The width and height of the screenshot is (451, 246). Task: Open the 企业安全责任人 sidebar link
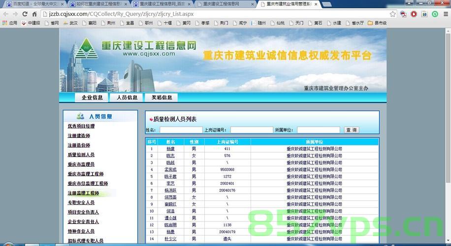[x=83, y=221]
